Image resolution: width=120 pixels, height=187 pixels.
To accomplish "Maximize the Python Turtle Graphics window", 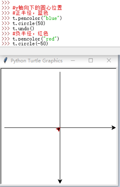I will (x=91, y=61).
